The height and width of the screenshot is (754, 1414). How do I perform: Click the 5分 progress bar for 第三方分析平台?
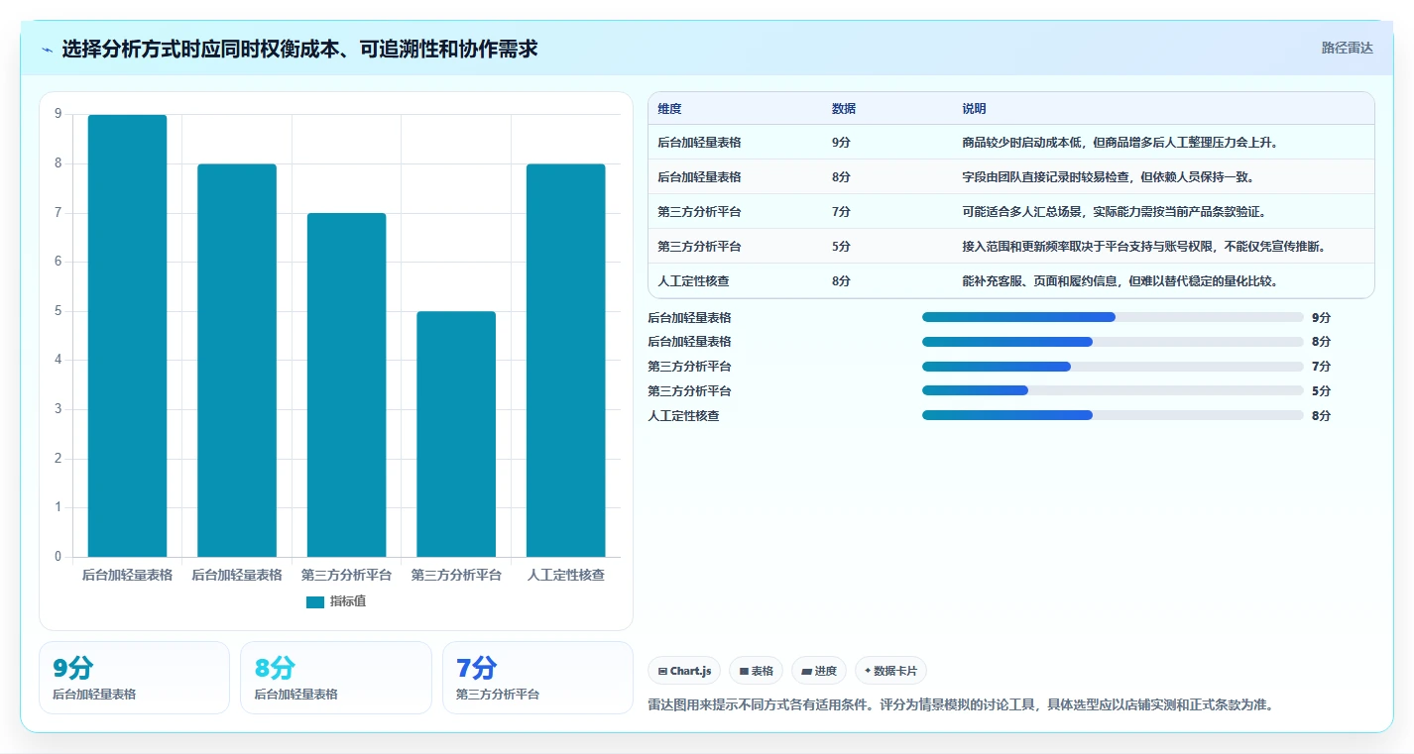pyautogui.click(x=1113, y=390)
